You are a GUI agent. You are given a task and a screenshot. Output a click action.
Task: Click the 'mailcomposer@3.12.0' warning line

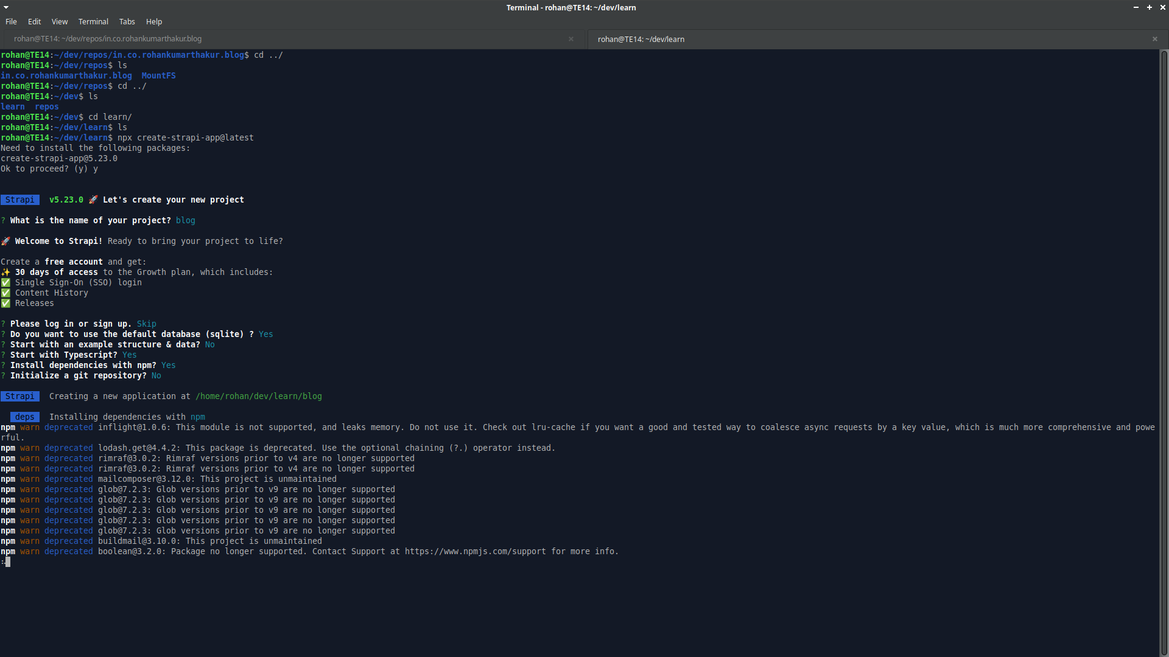click(169, 479)
